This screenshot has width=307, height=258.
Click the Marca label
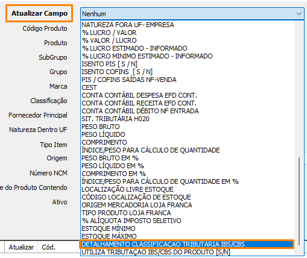[59, 86]
